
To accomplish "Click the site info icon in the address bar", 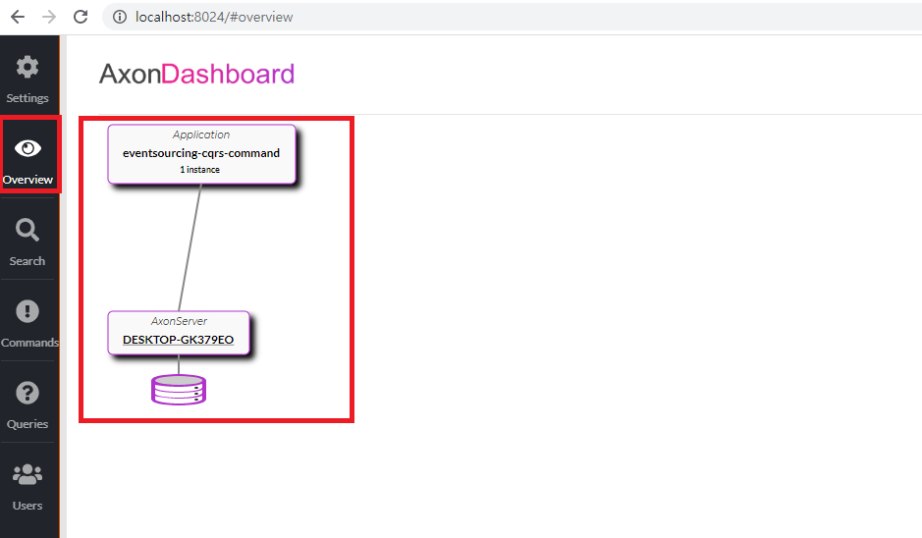I will [x=120, y=17].
